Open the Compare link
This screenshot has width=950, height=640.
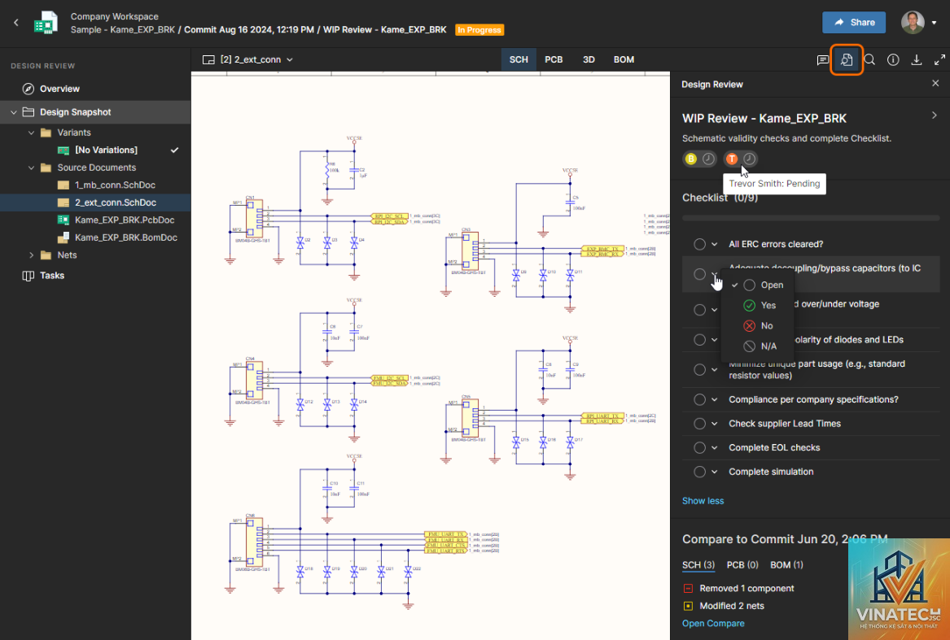[x=713, y=623]
